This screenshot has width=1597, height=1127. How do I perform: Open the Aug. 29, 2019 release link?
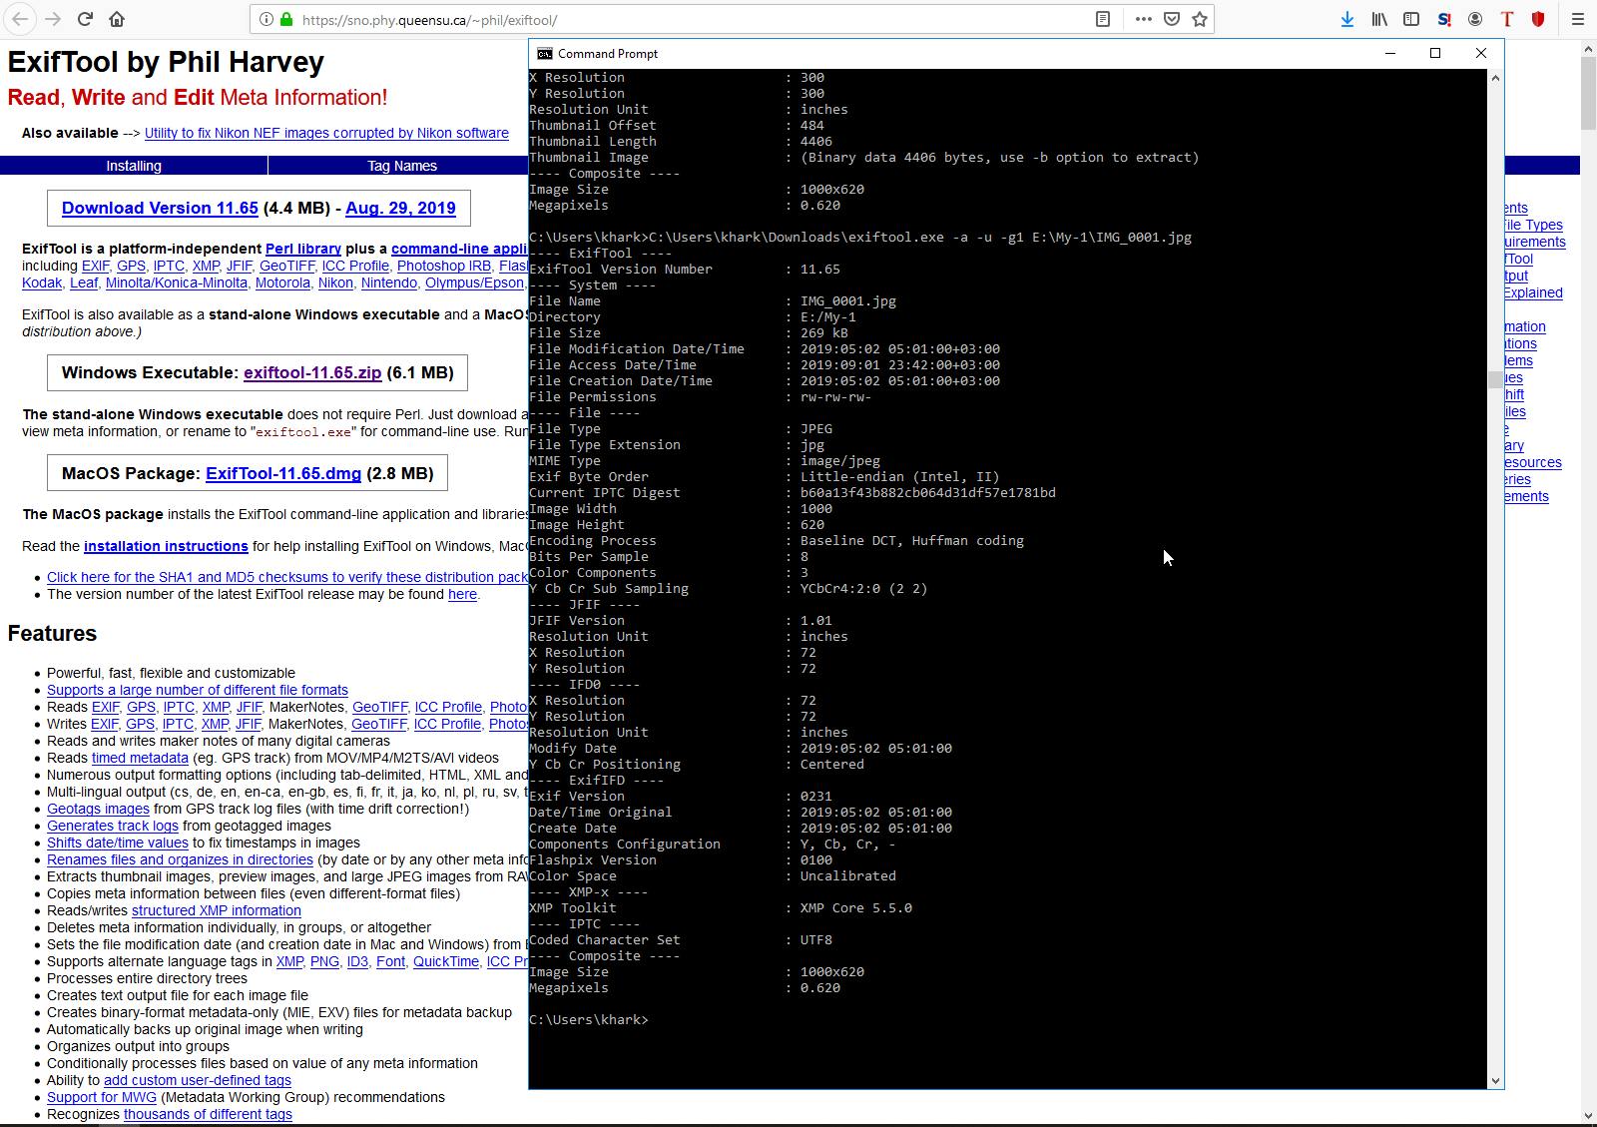(400, 208)
